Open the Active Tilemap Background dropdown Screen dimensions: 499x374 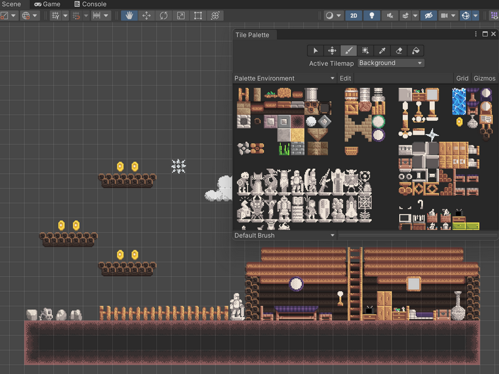point(391,63)
